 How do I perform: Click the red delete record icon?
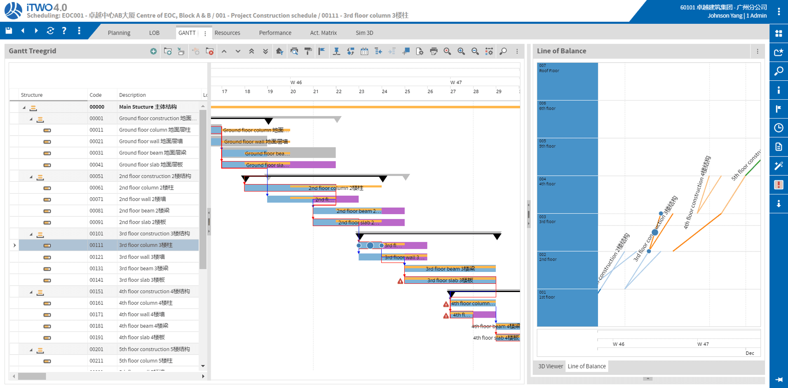click(210, 51)
